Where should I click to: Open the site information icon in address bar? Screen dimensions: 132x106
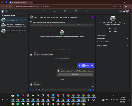coord(14,7)
